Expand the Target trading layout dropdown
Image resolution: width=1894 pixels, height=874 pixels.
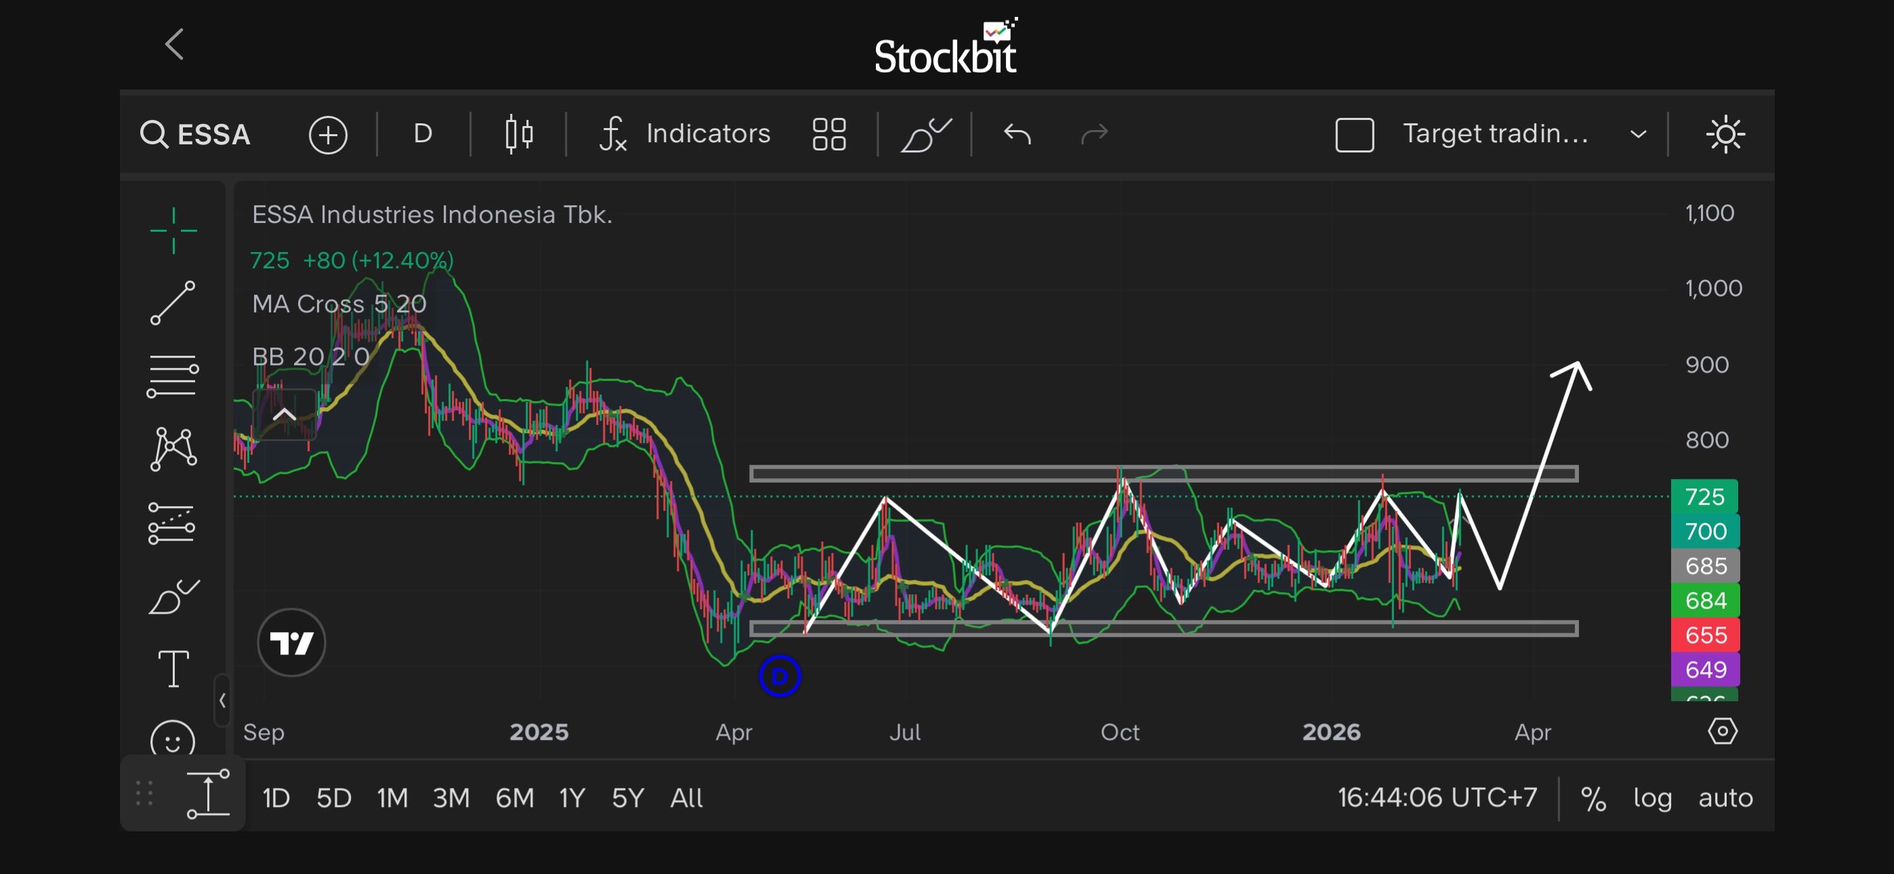1637,135
